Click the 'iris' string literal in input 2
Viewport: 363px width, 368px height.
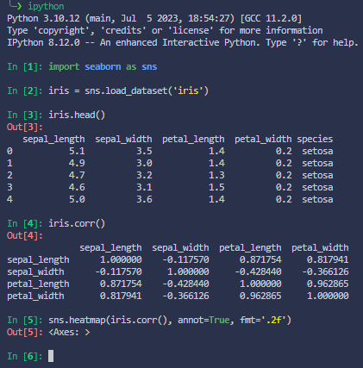click(x=188, y=90)
